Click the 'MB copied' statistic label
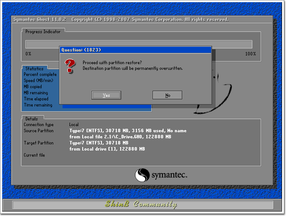The height and width of the screenshot is (216, 286). pyautogui.click(x=33, y=87)
